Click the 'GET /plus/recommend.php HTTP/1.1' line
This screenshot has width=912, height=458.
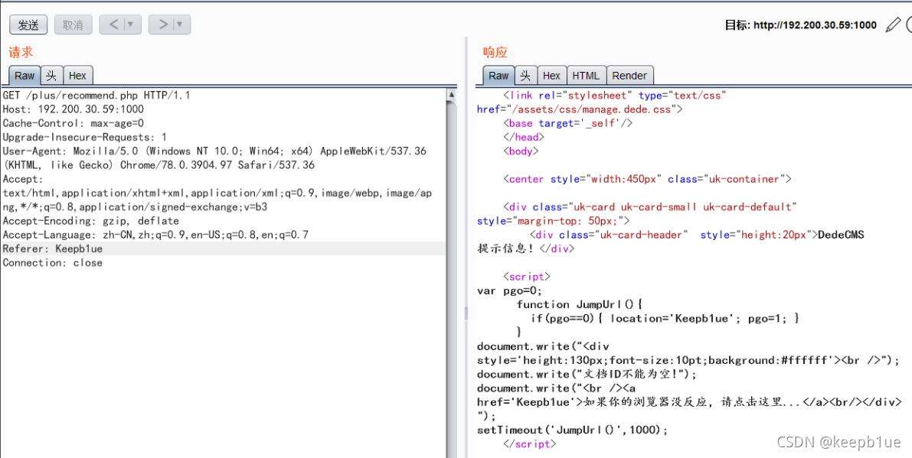coord(96,96)
